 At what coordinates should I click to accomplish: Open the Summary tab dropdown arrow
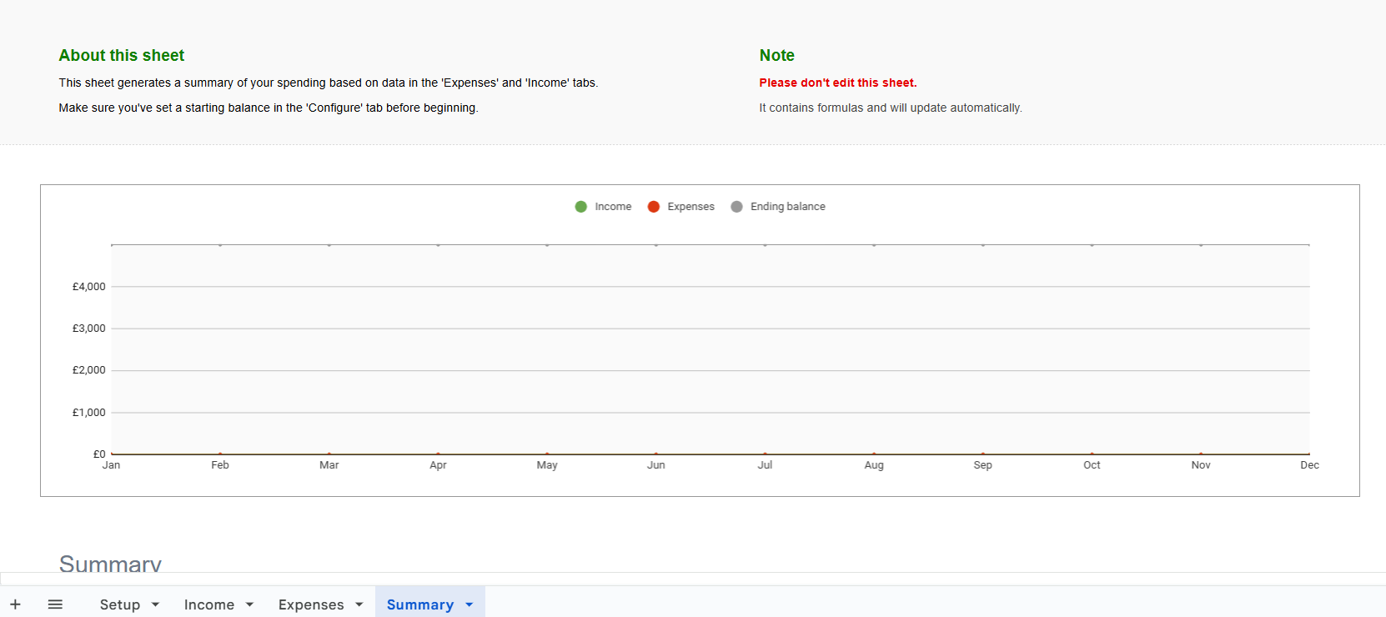[470, 604]
